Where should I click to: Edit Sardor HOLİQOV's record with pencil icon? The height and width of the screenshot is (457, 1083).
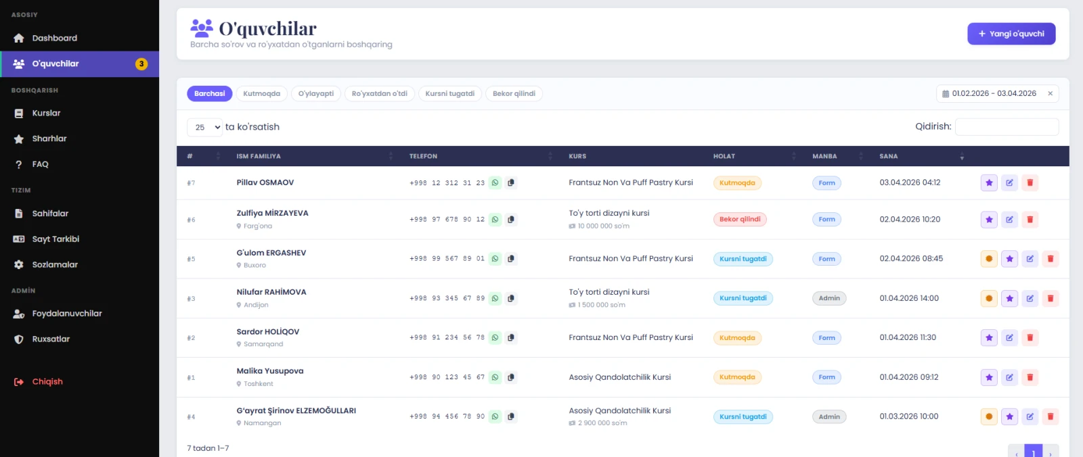[x=1009, y=337]
